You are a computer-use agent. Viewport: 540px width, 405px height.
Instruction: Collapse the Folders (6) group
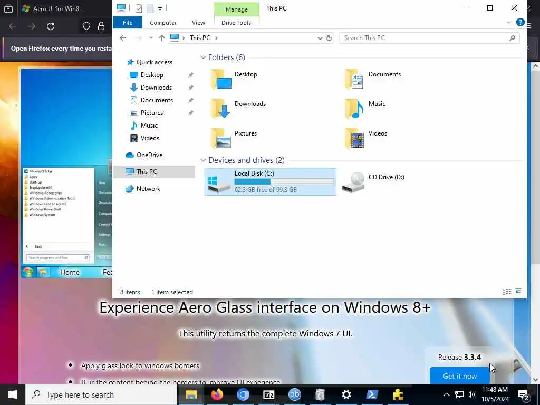tap(203, 57)
